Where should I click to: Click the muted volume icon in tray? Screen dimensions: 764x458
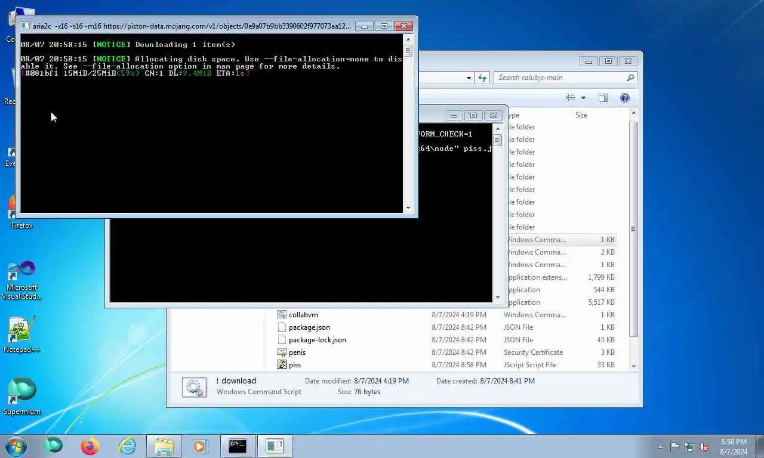click(x=704, y=446)
